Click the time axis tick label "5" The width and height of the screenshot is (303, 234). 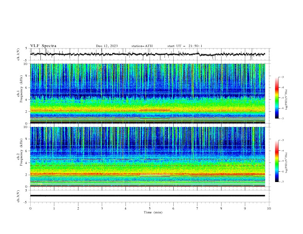coord(150,208)
